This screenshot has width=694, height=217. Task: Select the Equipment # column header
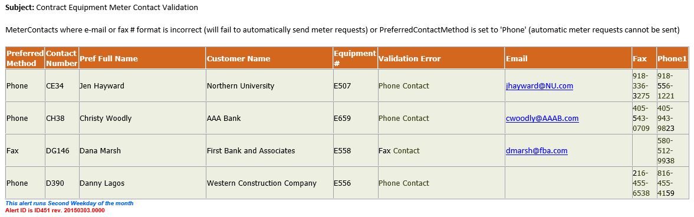point(355,58)
